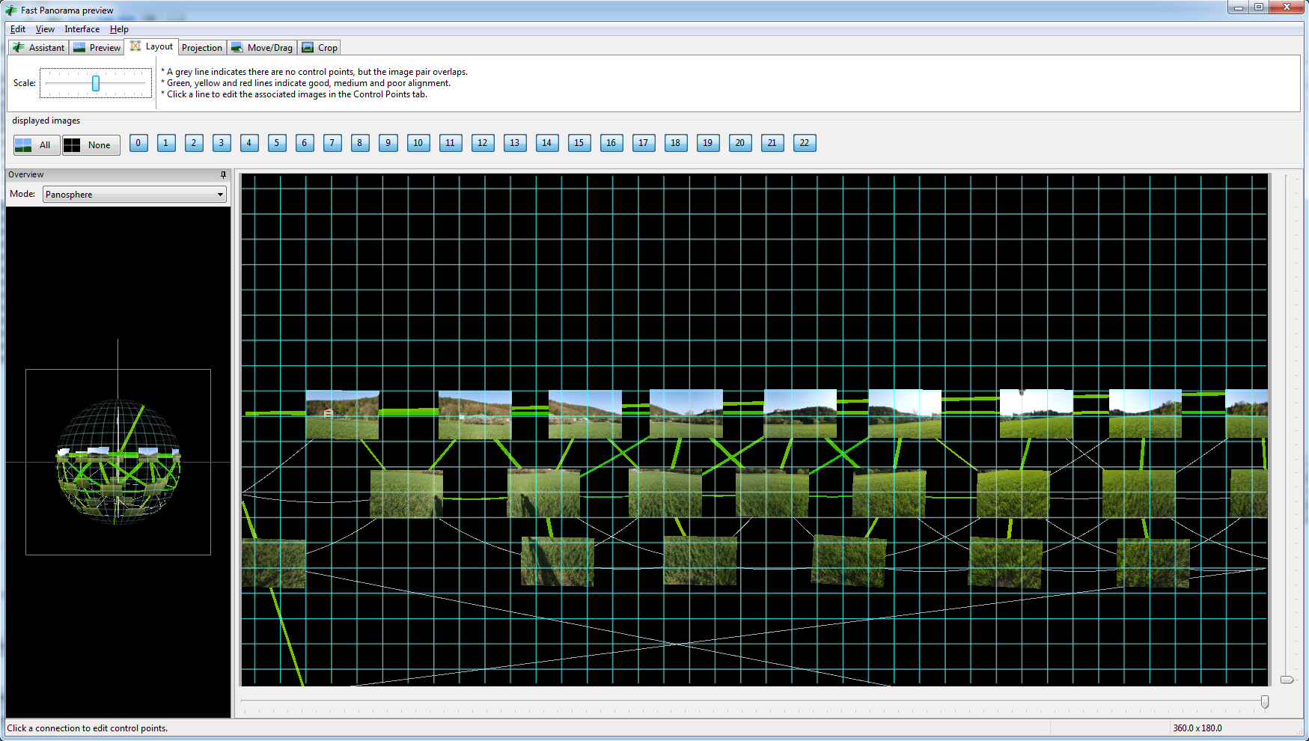Open the Assistant tab
The image size is (1309, 741).
pyautogui.click(x=39, y=48)
